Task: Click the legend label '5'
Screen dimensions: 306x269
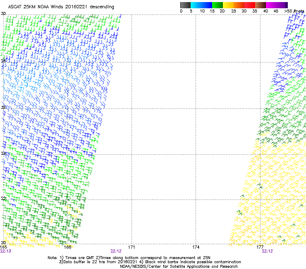Action: tap(191, 11)
